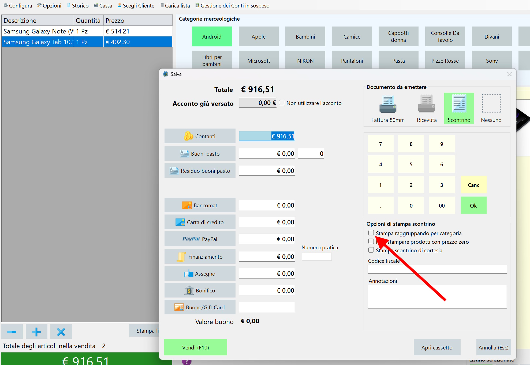Choose the Nessuno empty document icon
This screenshot has height=365, width=530.
491,108
